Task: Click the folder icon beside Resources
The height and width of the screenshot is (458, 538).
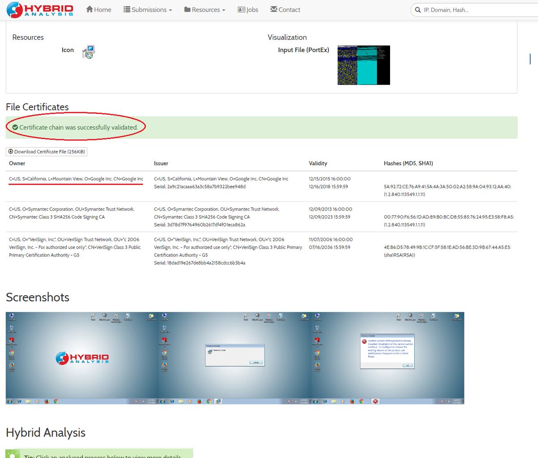Action: click(x=187, y=9)
